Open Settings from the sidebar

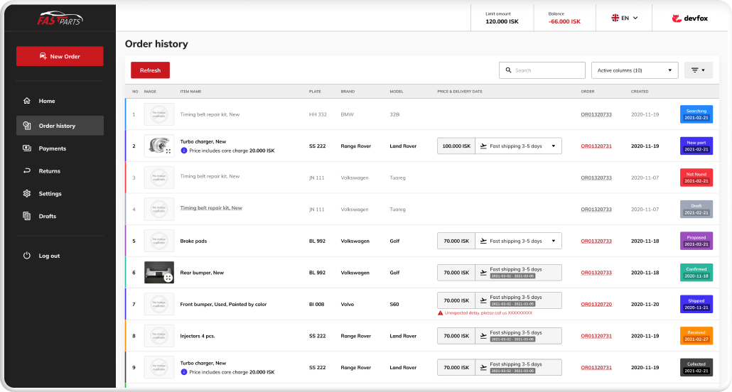point(50,194)
